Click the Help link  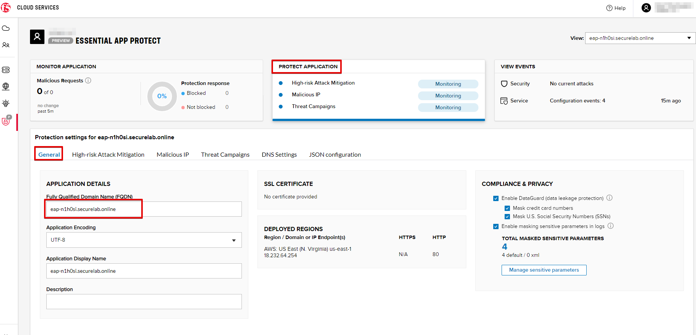620,8
